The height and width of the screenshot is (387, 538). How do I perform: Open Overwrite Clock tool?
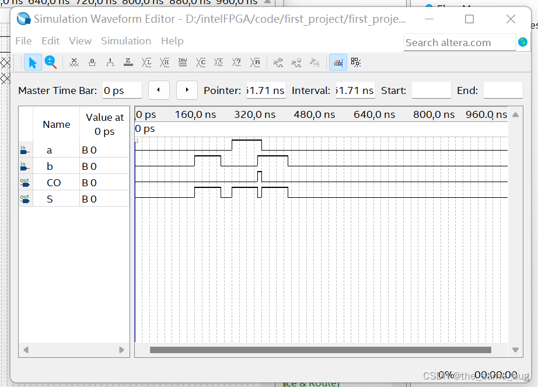pyautogui.click(x=219, y=62)
